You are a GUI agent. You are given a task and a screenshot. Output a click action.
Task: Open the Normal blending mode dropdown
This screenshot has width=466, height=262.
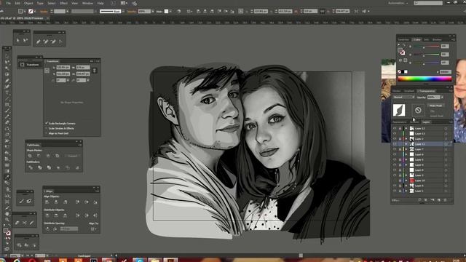[403, 97]
